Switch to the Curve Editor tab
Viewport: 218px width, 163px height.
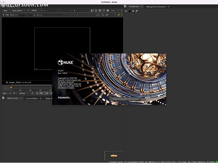coord(32,98)
